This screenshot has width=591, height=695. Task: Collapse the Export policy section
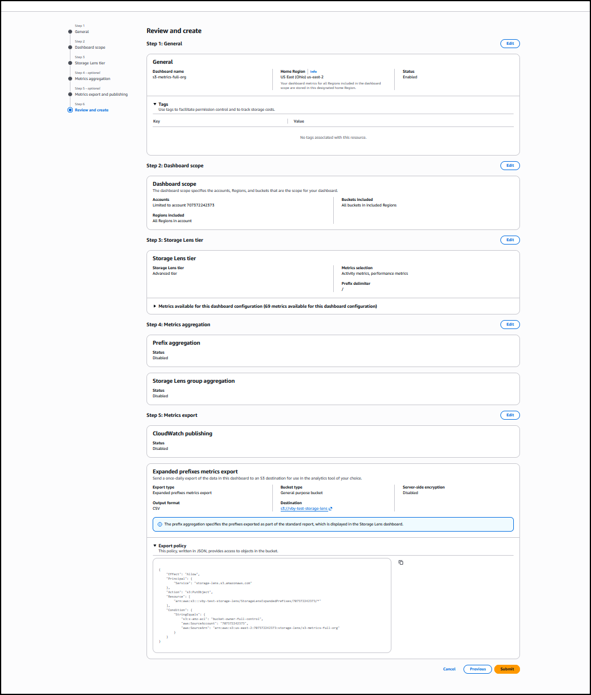coord(155,546)
